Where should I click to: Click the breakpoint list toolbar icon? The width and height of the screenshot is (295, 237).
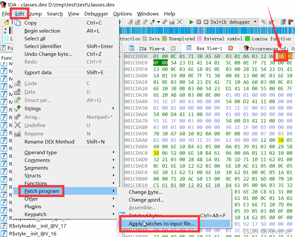click(283, 22)
